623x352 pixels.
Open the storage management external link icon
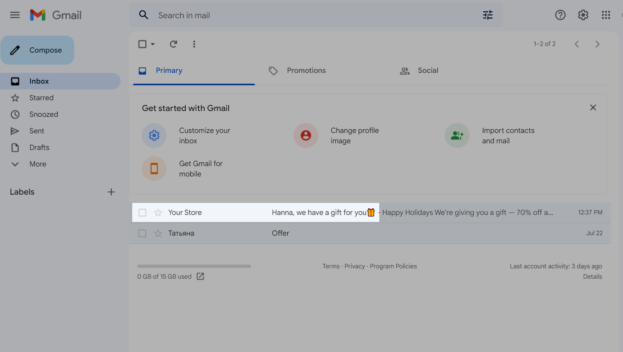tap(200, 276)
